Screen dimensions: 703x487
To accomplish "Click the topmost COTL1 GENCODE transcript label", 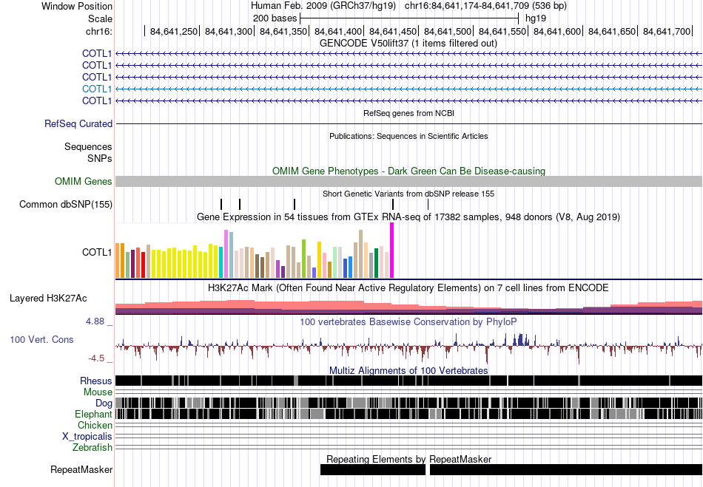I will point(97,54).
